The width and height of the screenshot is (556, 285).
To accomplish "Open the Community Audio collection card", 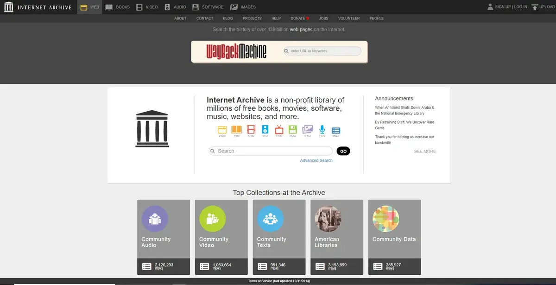I will pos(164,237).
